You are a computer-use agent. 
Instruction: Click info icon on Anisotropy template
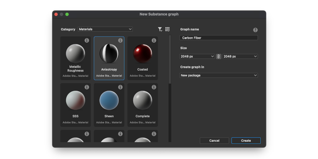[120, 40]
